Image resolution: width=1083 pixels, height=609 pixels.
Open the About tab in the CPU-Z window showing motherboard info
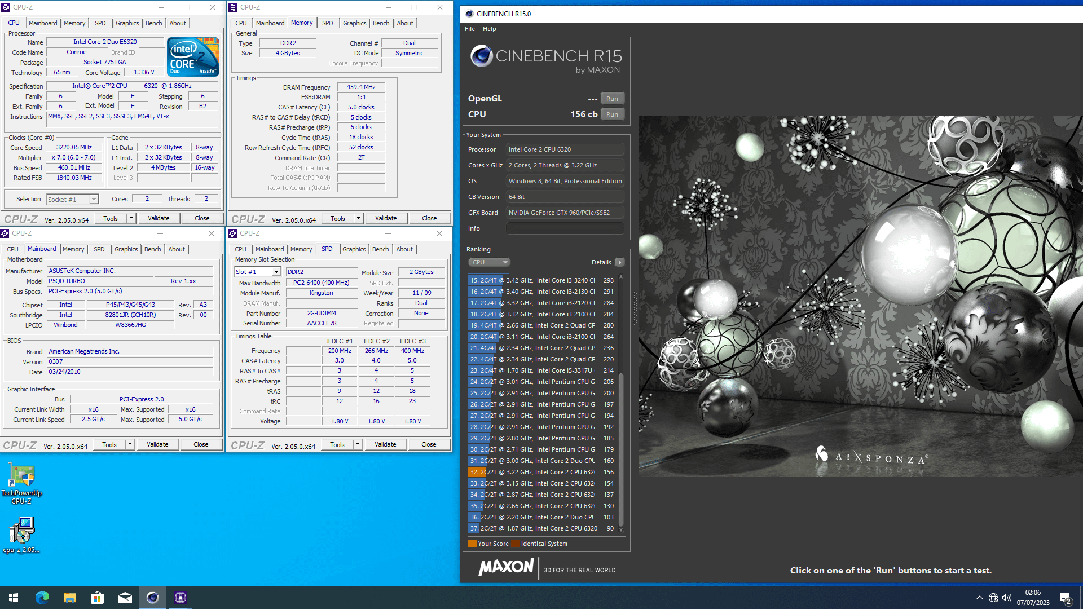click(177, 249)
